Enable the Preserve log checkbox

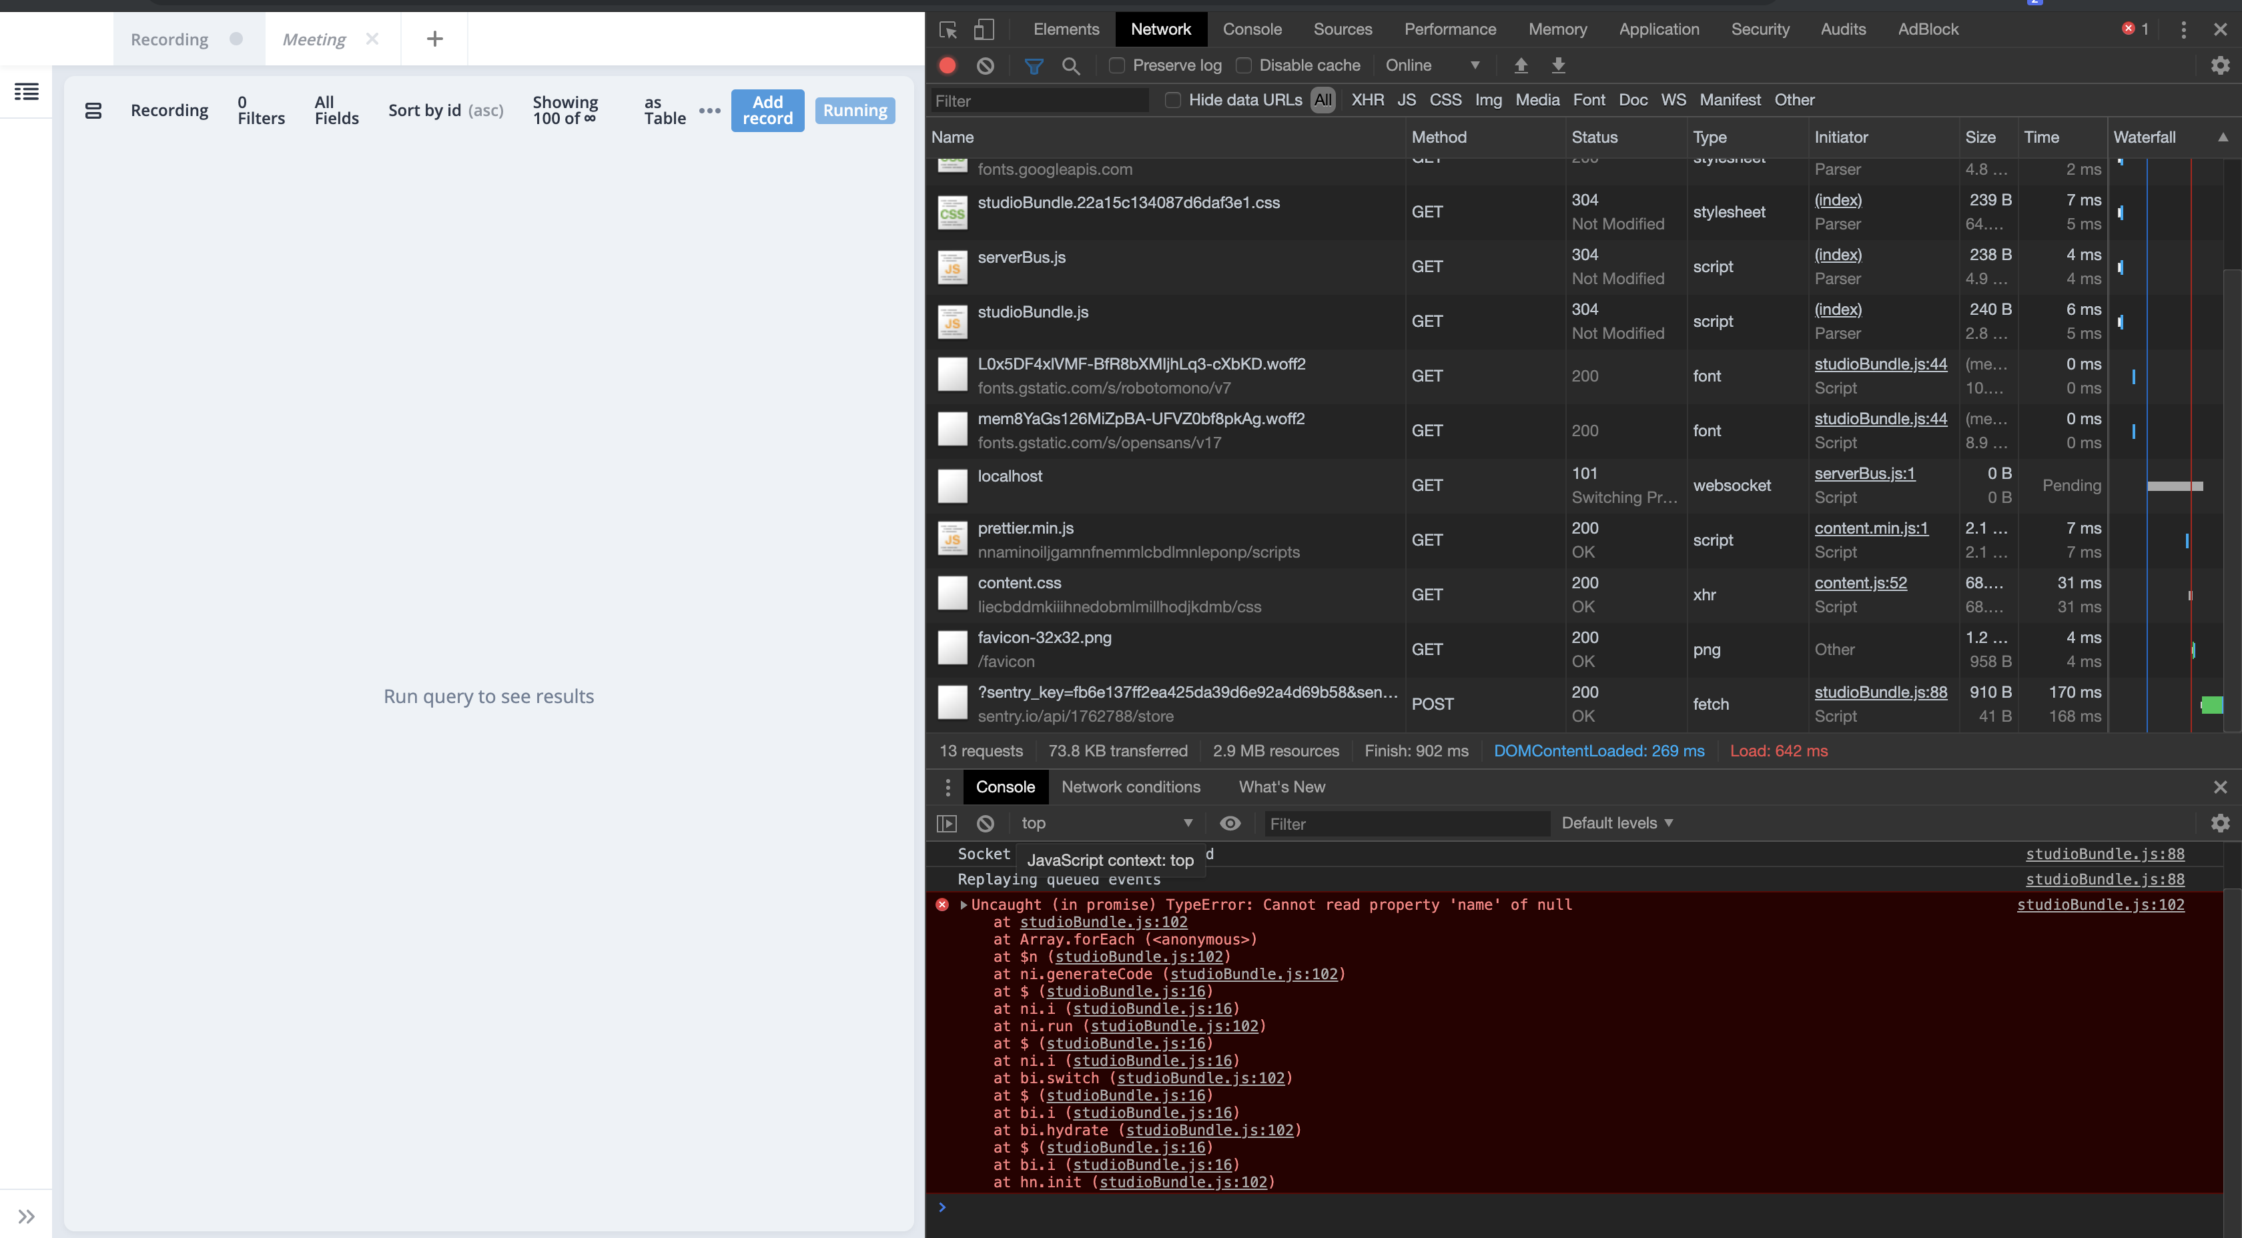coord(1116,65)
